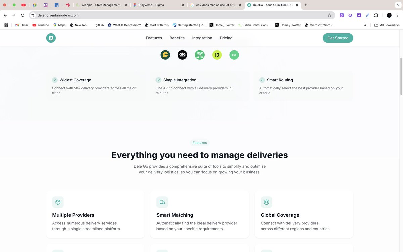The image size is (403, 252).
Task: Click the address bar URL field
Action: click(x=181, y=15)
